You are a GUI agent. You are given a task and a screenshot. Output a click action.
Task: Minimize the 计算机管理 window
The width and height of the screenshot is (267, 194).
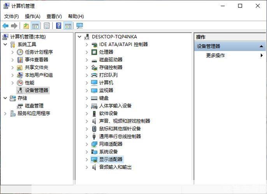pyautogui.click(x=223, y=6)
